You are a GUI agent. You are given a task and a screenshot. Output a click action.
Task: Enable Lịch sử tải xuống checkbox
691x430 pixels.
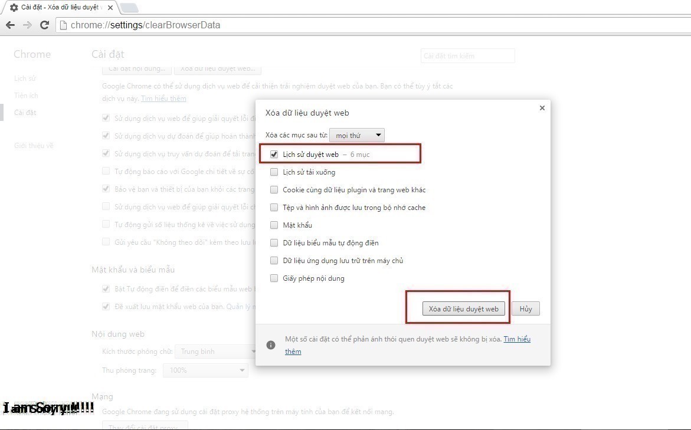click(x=274, y=172)
